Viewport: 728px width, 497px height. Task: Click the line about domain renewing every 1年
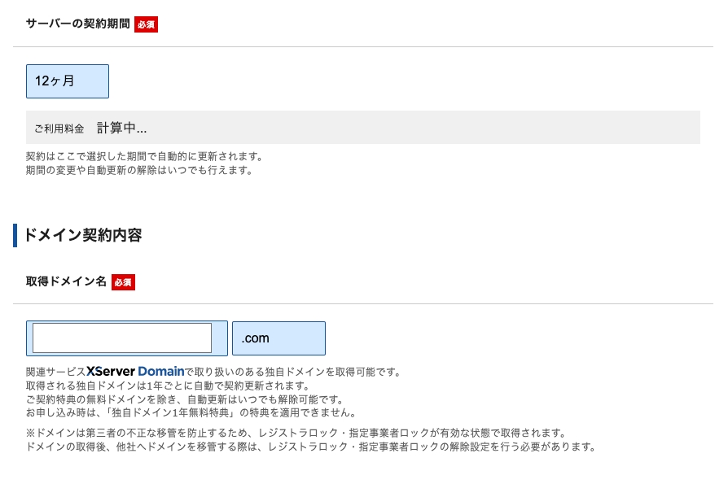coord(167,386)
